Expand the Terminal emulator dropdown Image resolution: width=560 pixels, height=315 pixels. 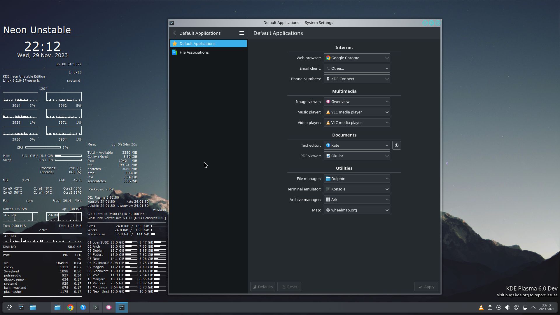coord(357,189)
